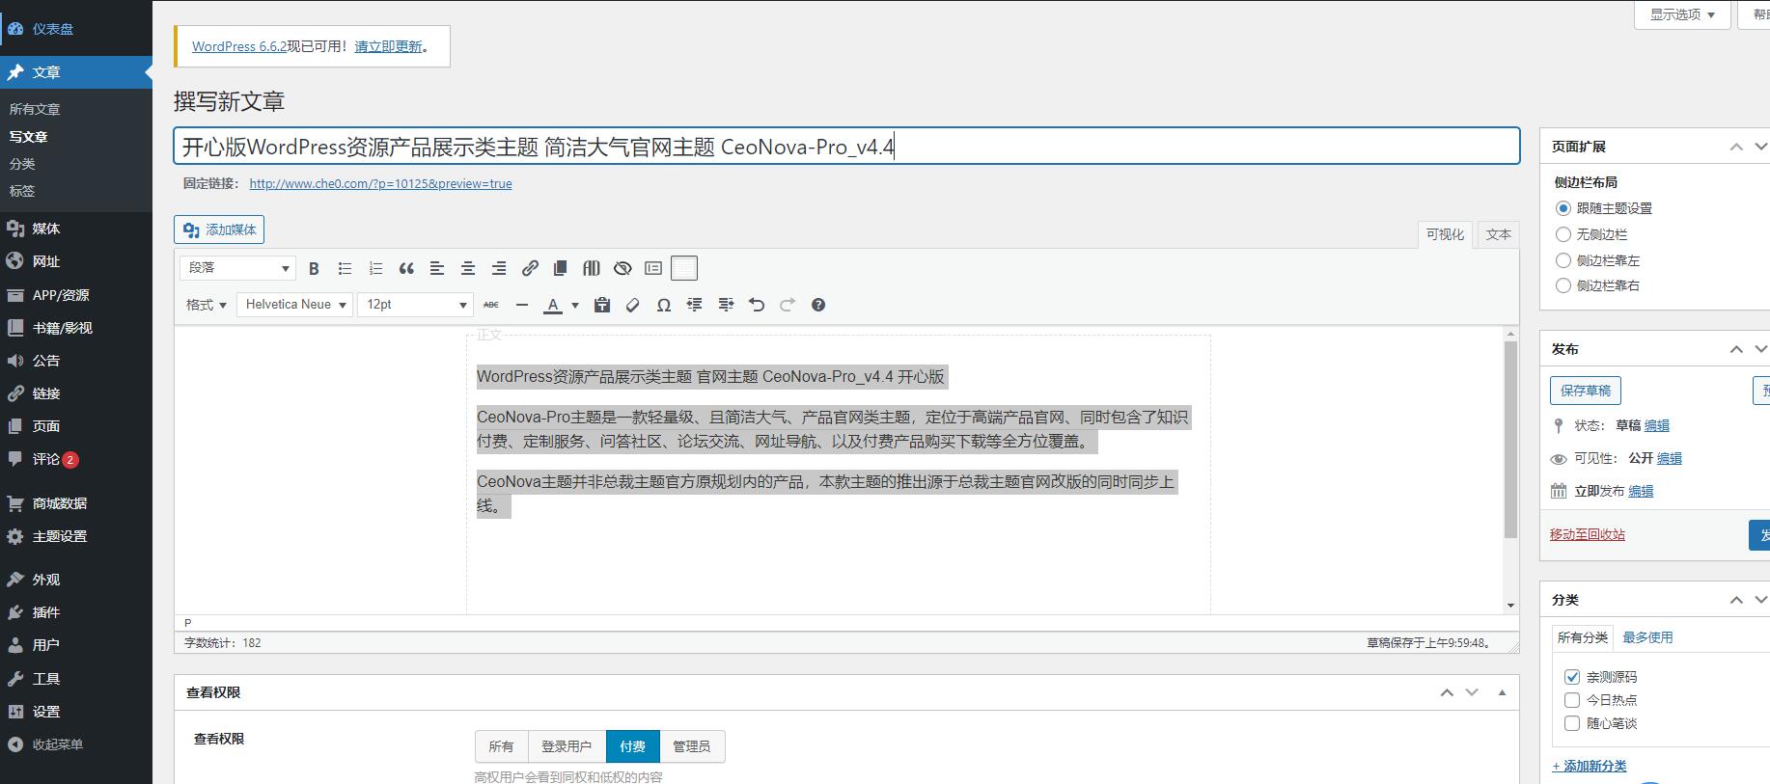Insert a horizontal line
Screen dimensions: 1770x784
522,305
